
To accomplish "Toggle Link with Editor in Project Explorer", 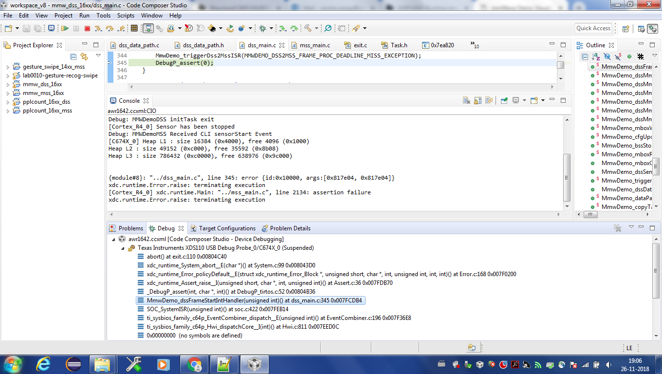I will [84, 56].
